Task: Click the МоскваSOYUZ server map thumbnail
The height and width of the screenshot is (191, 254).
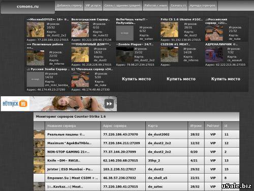Action: (x=36, y=30)
